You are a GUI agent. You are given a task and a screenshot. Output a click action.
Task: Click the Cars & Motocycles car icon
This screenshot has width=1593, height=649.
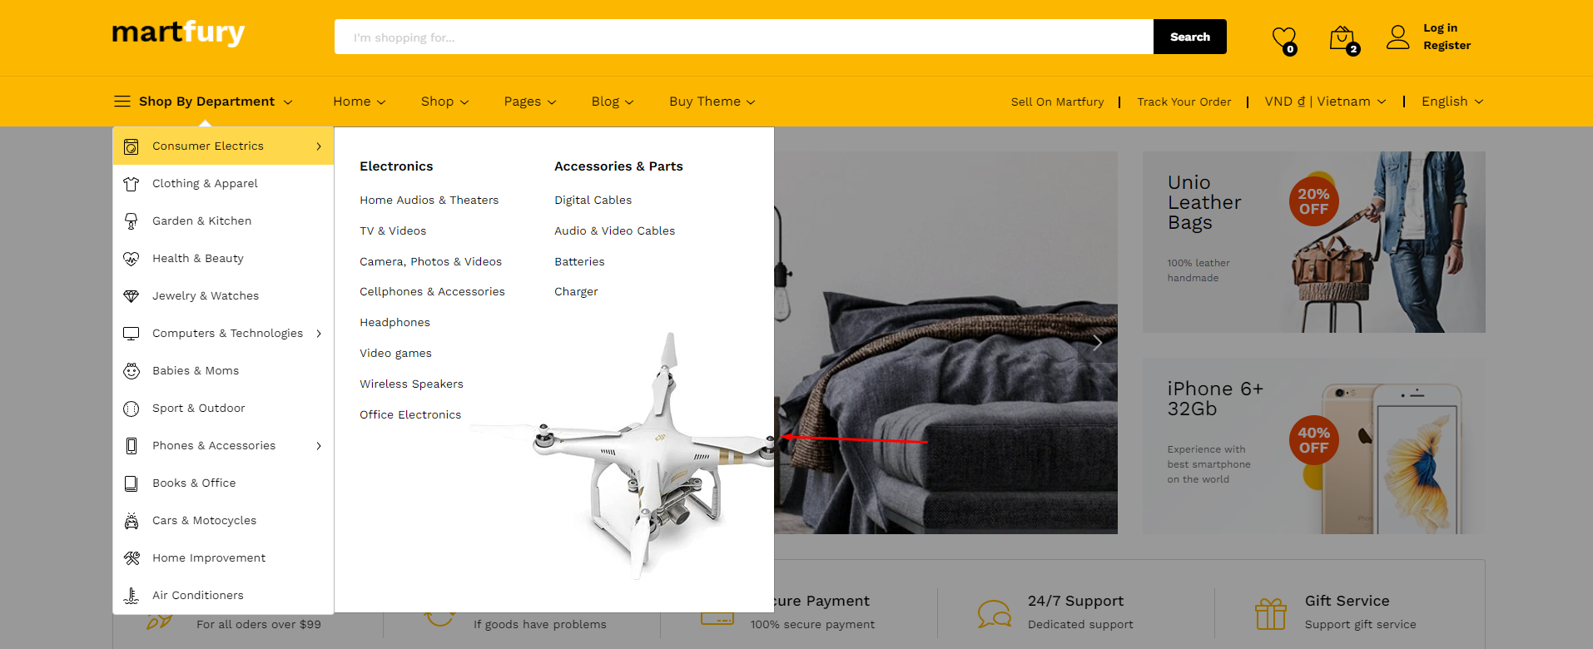(132, 521)
